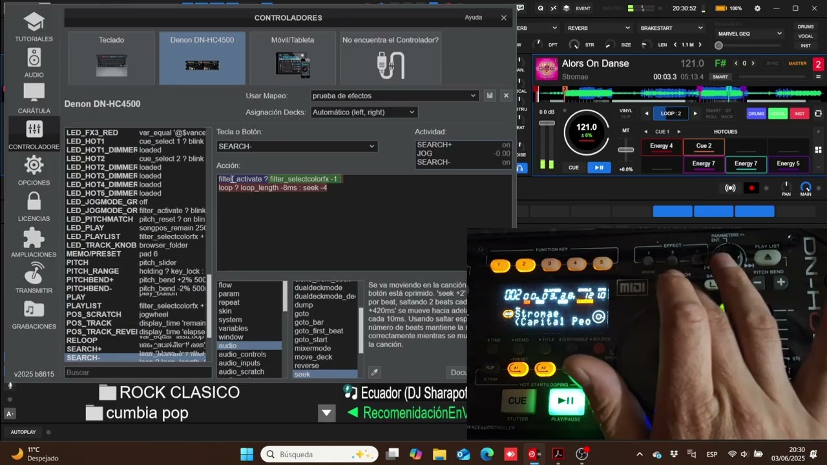Viewport: 827px width, 465px height.
Task: Trigger the Energy 4 hotcue pad
Action: pyautogui.click(x=661, y=146)
